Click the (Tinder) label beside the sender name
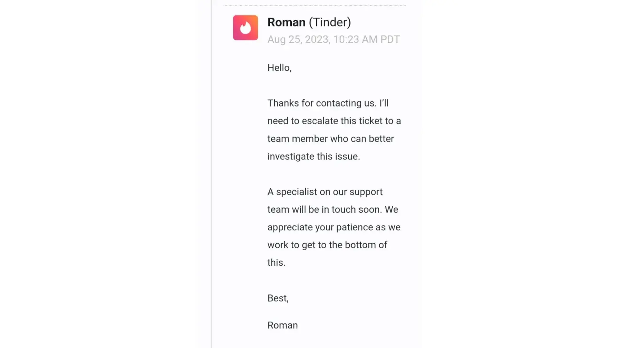Viewport: 619px width, 348px height. click(x=330, y=22)
